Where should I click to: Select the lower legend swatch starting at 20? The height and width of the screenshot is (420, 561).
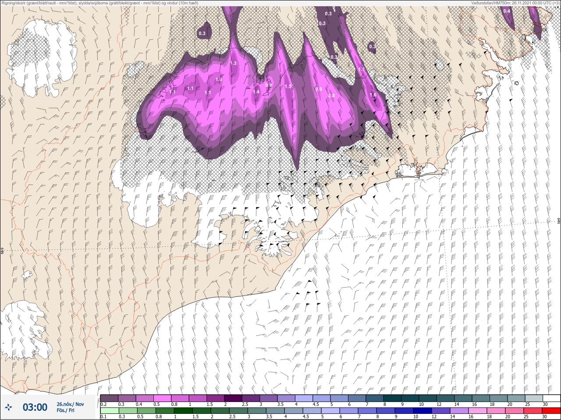pos(515,411)
